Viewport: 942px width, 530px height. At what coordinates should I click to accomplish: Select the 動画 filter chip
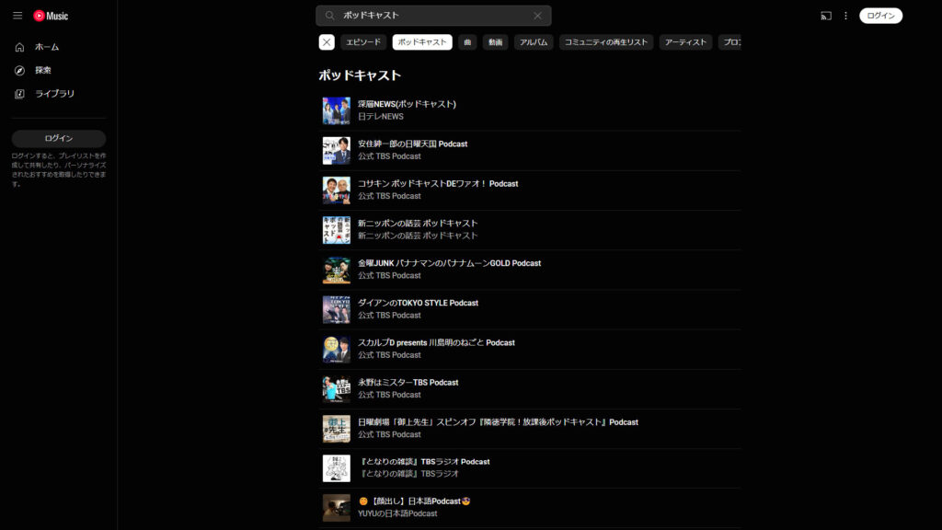click(x=496, y=42)
